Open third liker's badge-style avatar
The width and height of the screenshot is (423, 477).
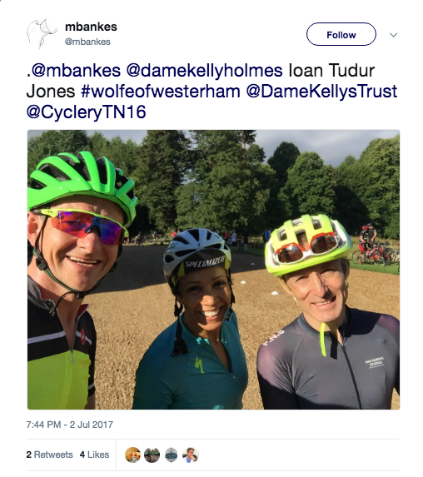172,455
